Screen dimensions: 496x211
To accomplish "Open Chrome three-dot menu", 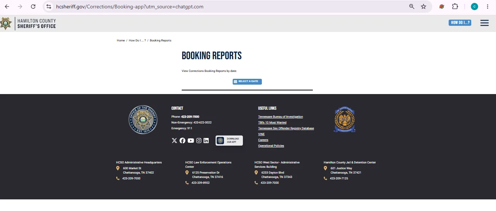I will pyautogui.click(x=488, y=7).
